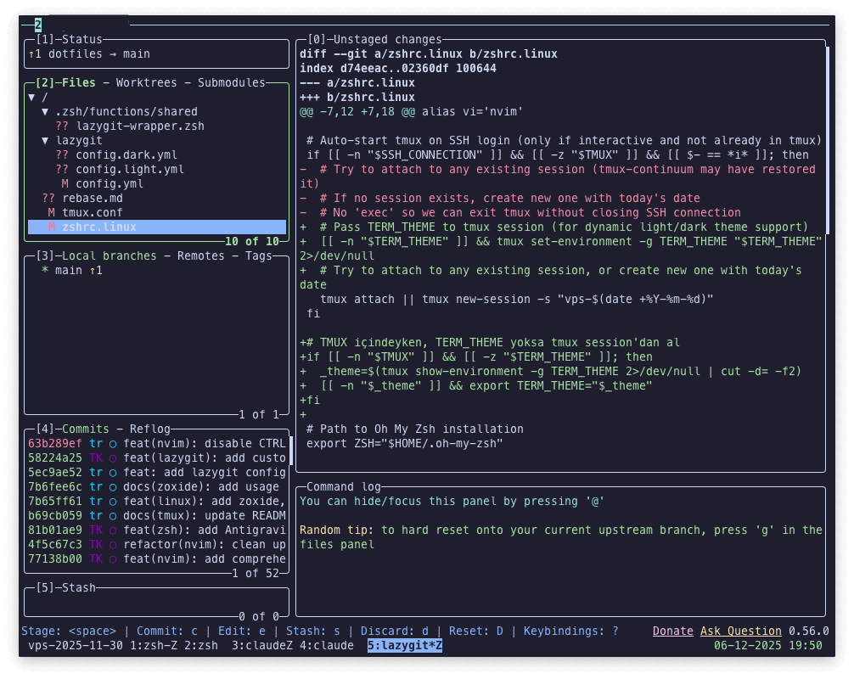Select commit 4f5c67c3
854x679 pixels.
(157, 545)
